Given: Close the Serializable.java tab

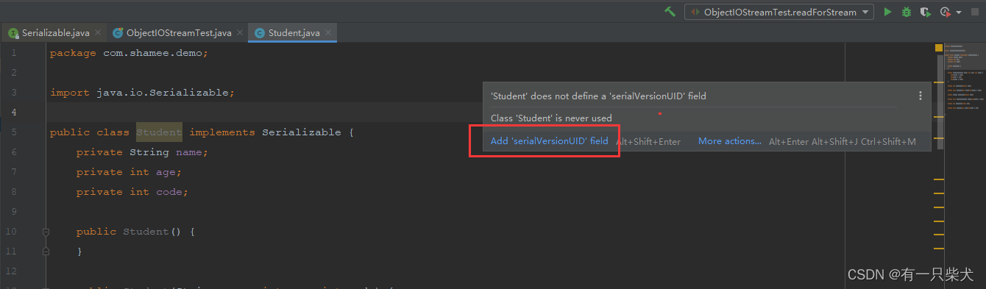Looking at the screenshot, I should 98,33.
